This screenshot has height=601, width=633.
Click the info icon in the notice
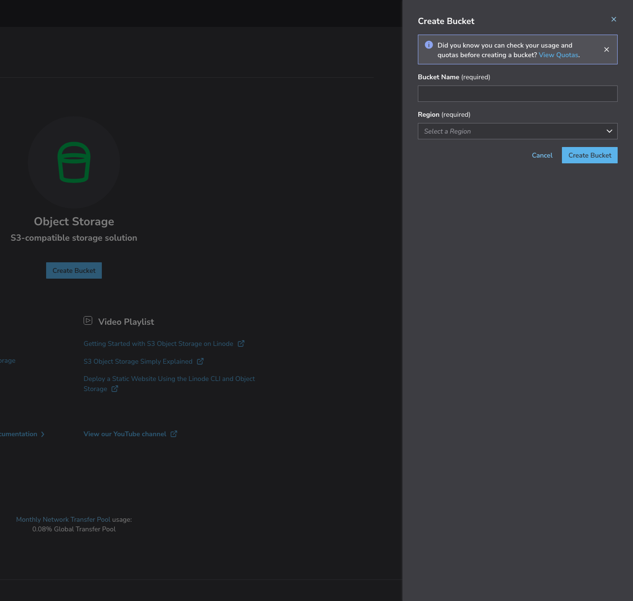(429, 45)
